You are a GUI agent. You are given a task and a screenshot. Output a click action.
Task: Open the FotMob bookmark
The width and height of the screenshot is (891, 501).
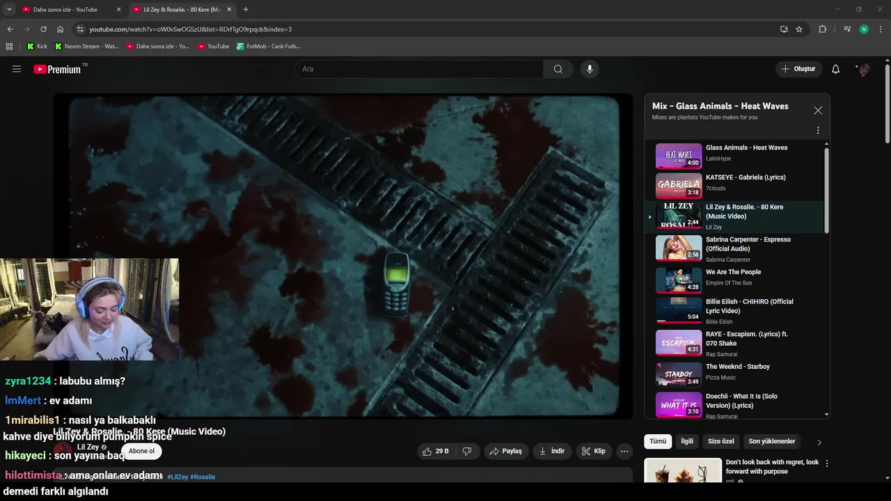tap(269, 47)
